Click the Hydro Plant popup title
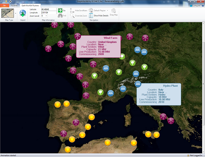 (x=170, y=86)
